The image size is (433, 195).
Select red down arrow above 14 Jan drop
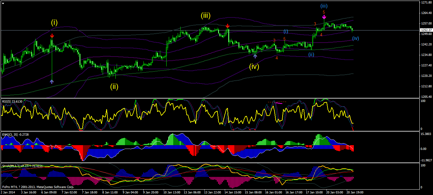(227, 26)
